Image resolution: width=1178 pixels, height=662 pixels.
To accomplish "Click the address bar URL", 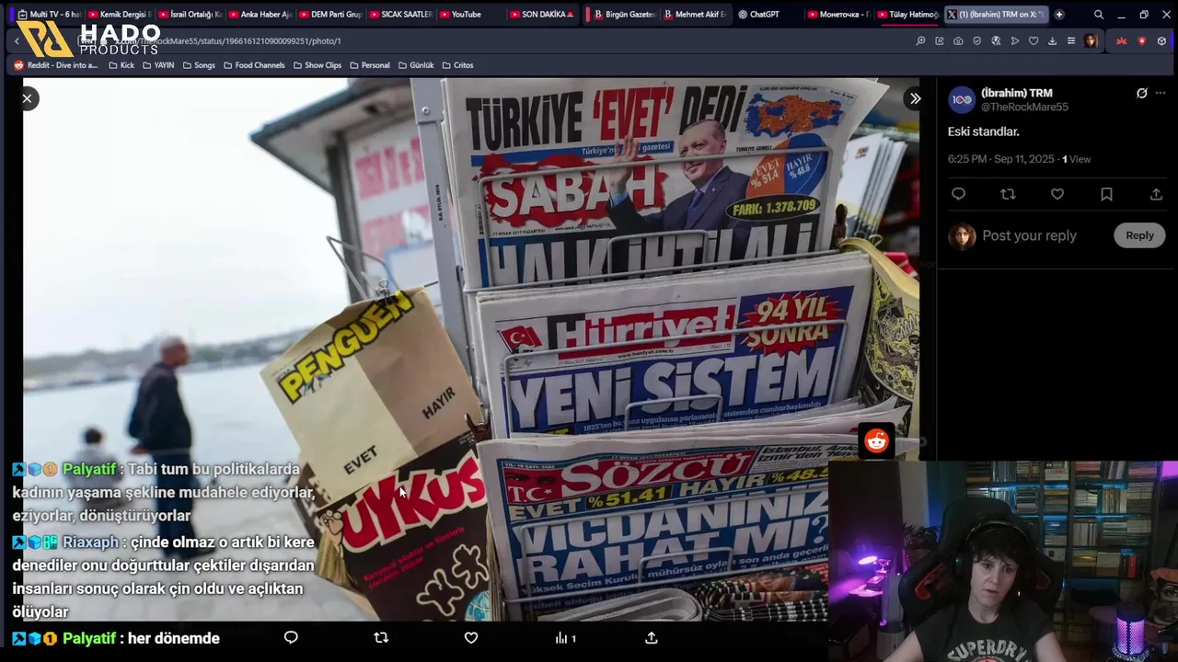I will [230, 41].
